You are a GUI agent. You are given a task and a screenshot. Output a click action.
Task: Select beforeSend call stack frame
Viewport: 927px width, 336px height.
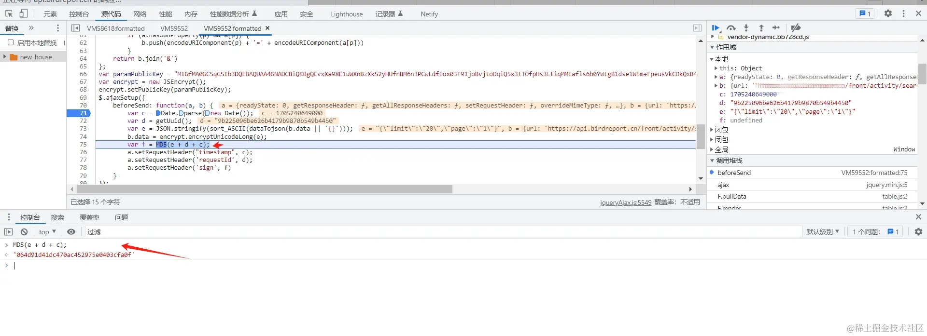pos(812,173)
